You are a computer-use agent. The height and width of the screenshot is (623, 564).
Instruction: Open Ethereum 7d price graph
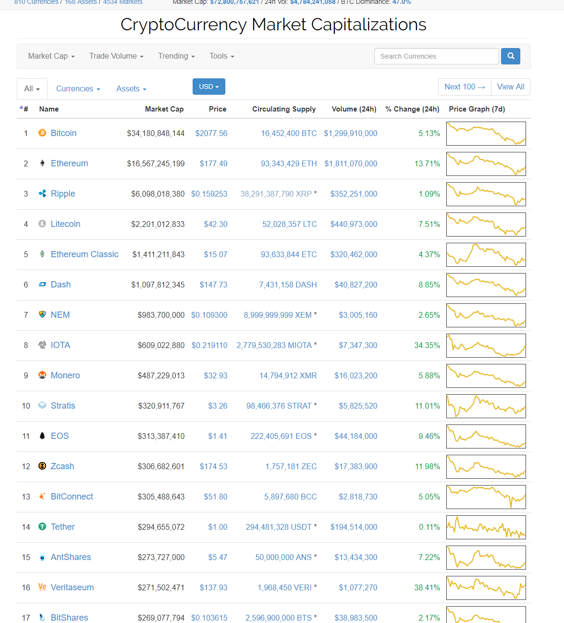486,164
